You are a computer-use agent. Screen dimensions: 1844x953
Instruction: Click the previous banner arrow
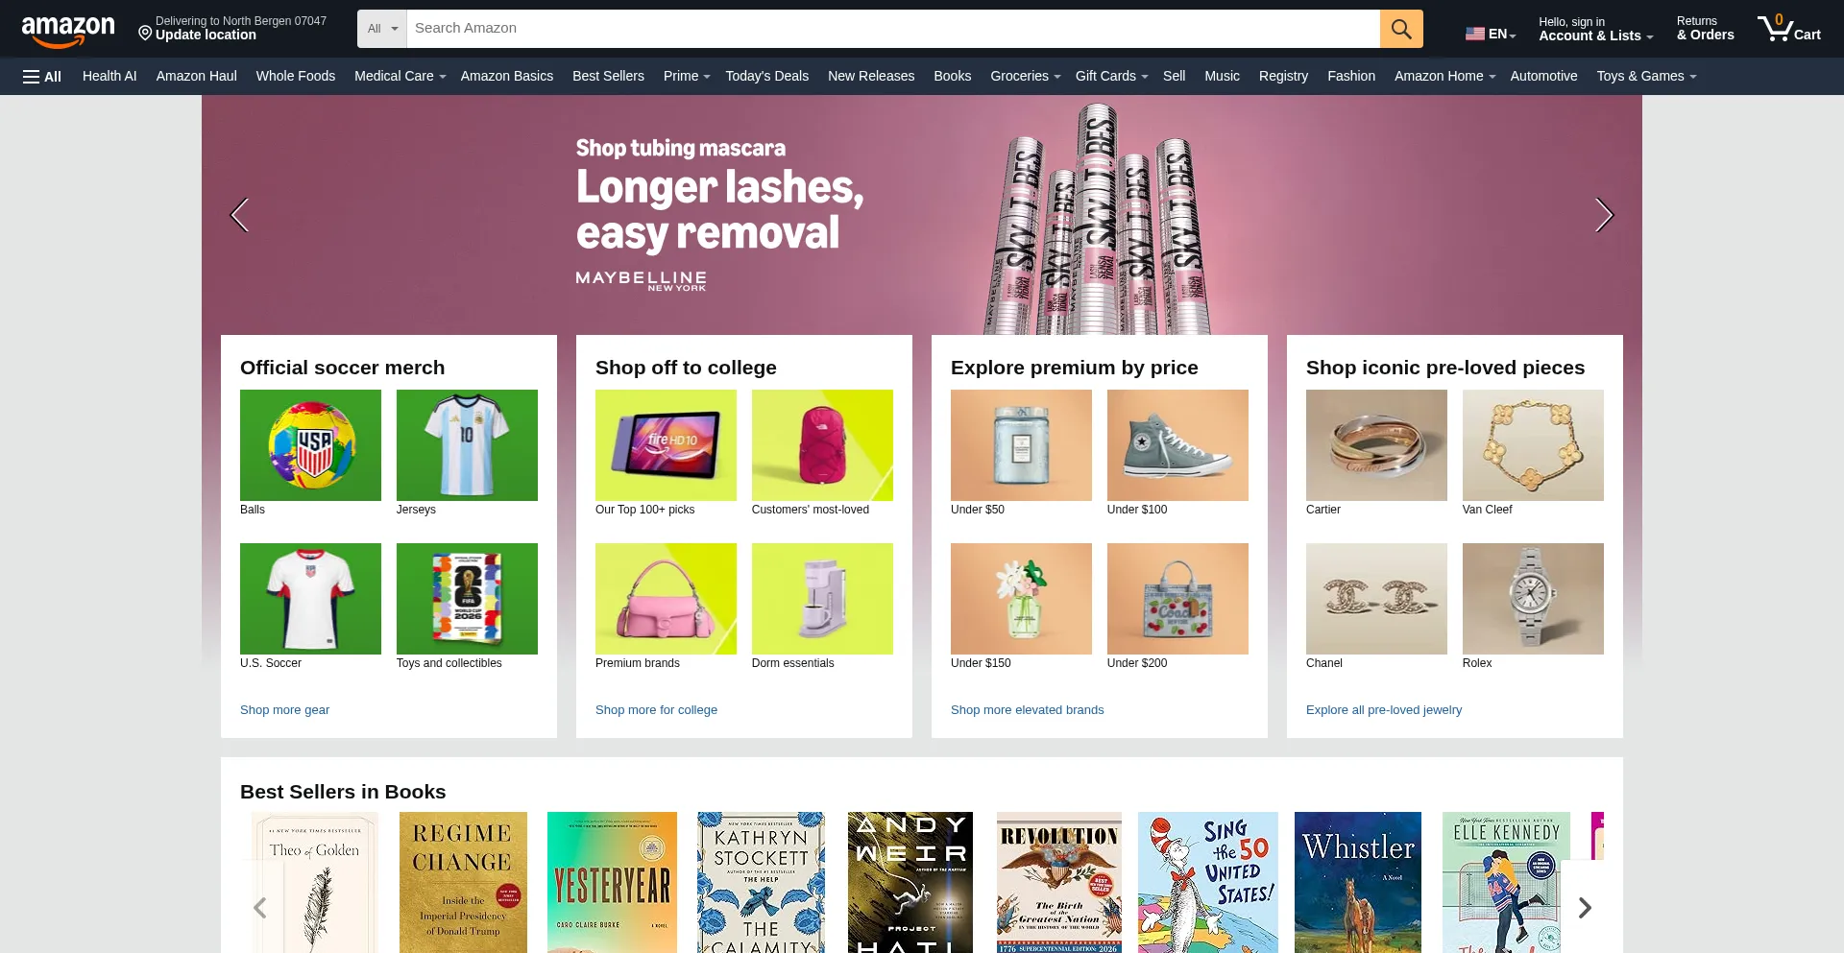click(x=239, y=215)
